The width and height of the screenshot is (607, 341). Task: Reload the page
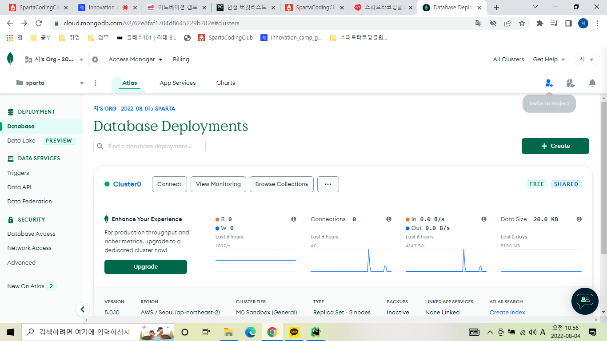click(39, 23)
